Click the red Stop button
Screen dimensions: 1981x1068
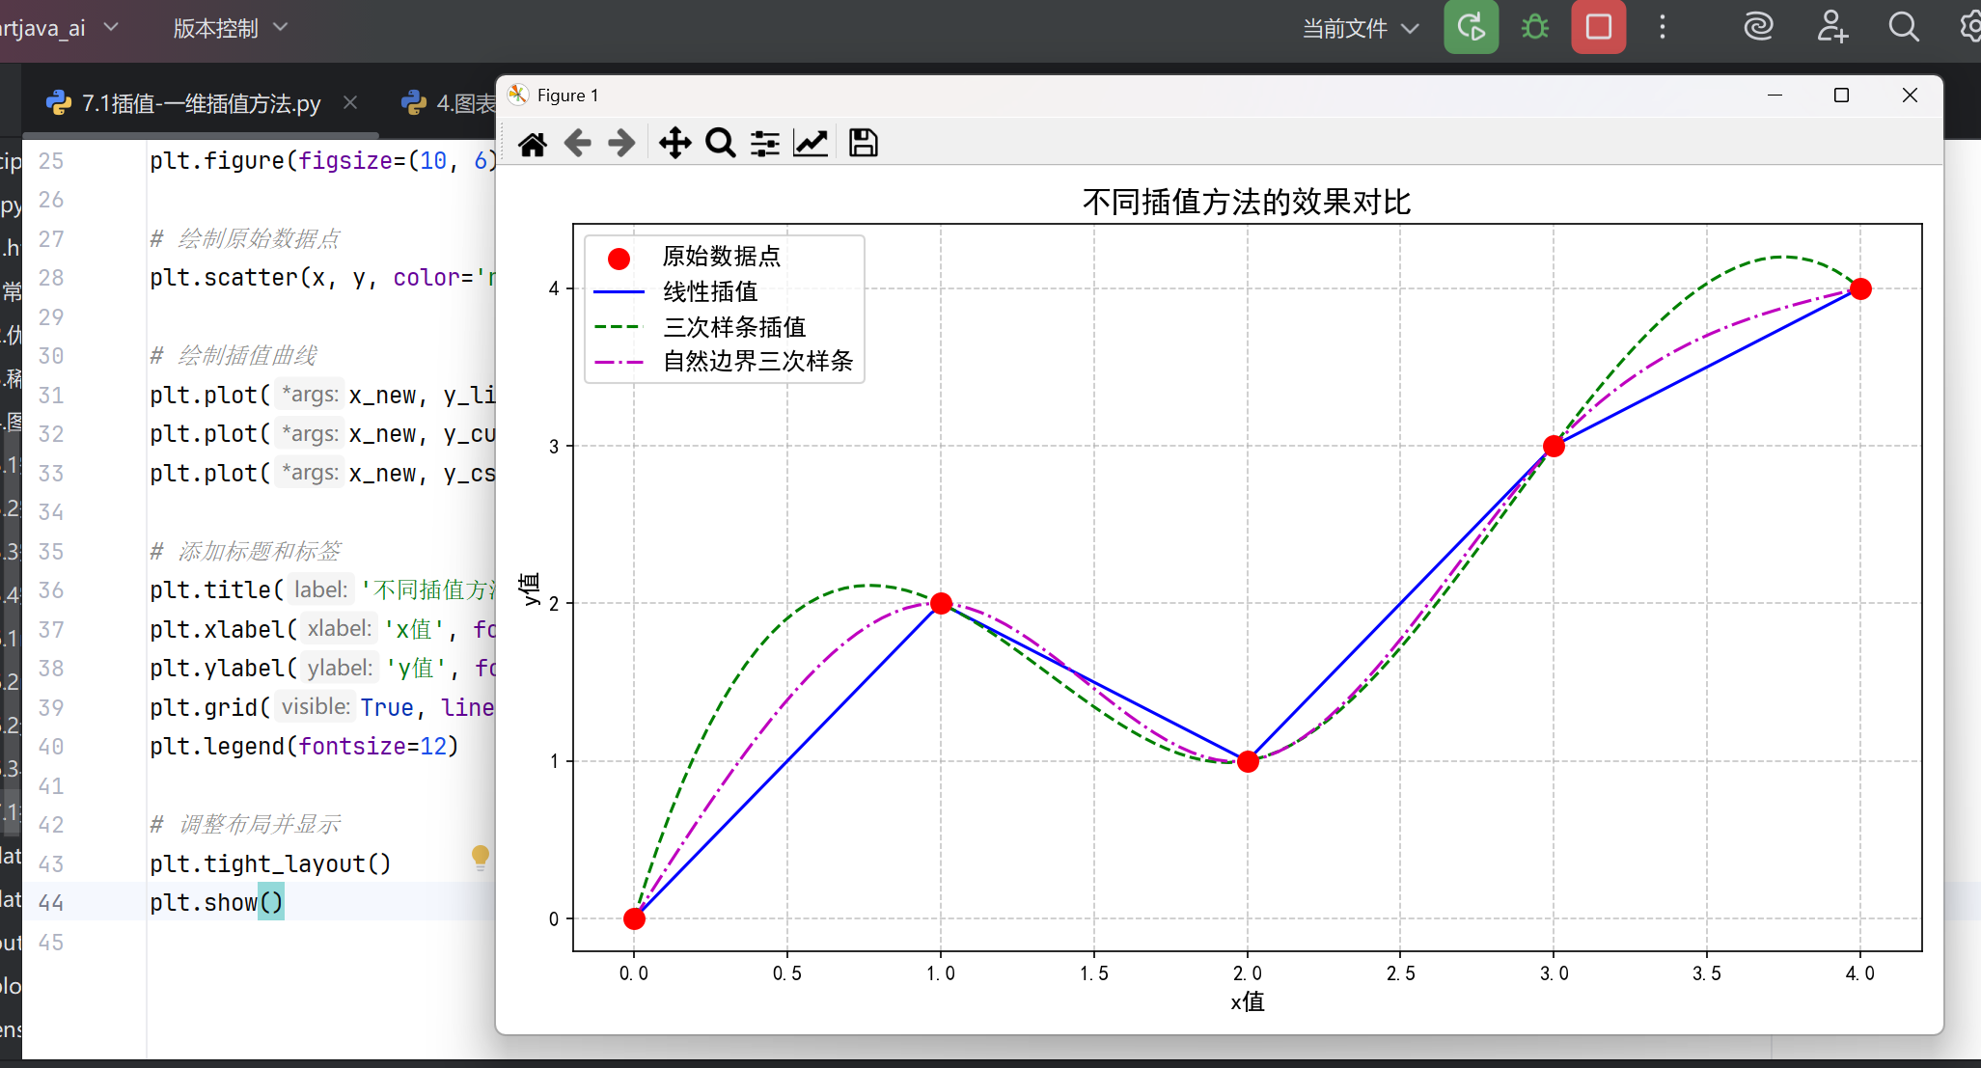[x=1598, y=27]
